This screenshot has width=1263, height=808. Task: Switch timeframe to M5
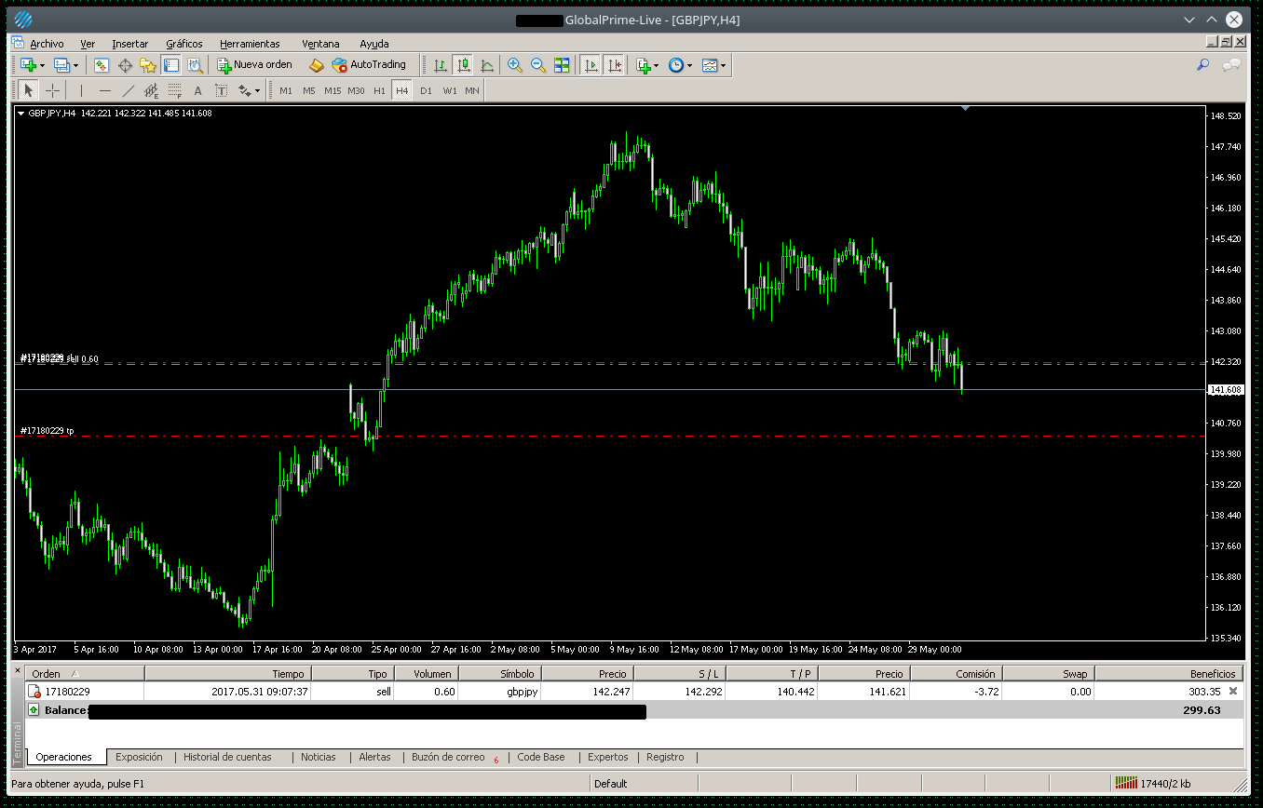coord(308,90)
